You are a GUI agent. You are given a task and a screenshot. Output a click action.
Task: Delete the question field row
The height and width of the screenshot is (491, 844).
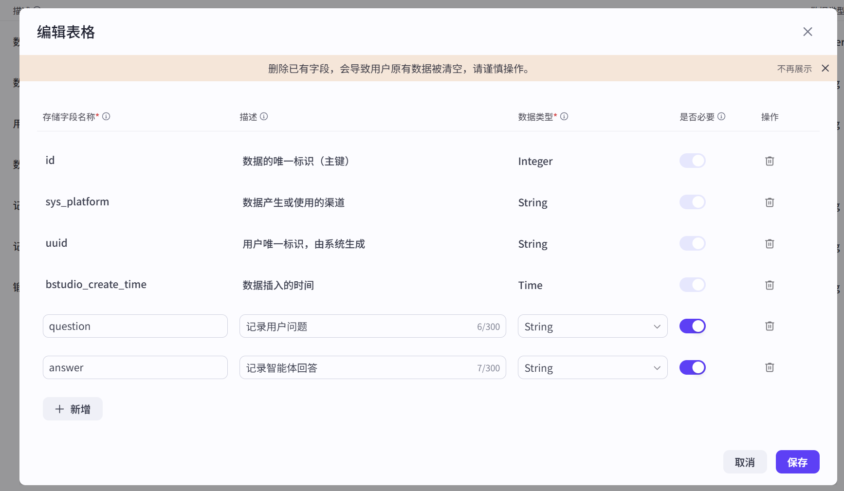769,326
